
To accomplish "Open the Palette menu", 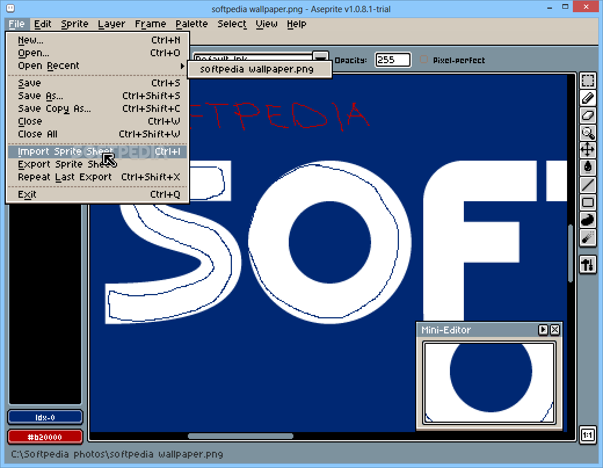I will pyautogui.click(x=191, y=24).
